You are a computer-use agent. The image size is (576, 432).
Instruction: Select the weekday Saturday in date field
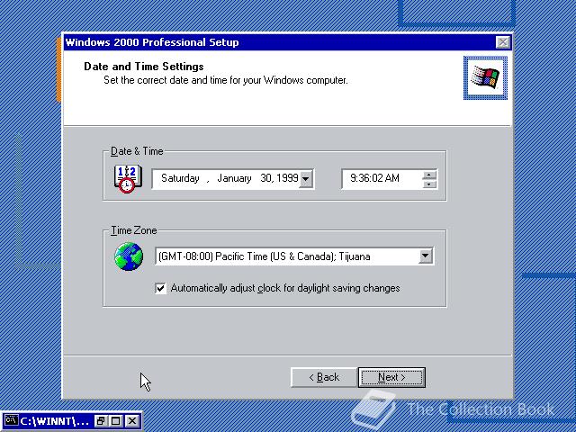point(180,178)
